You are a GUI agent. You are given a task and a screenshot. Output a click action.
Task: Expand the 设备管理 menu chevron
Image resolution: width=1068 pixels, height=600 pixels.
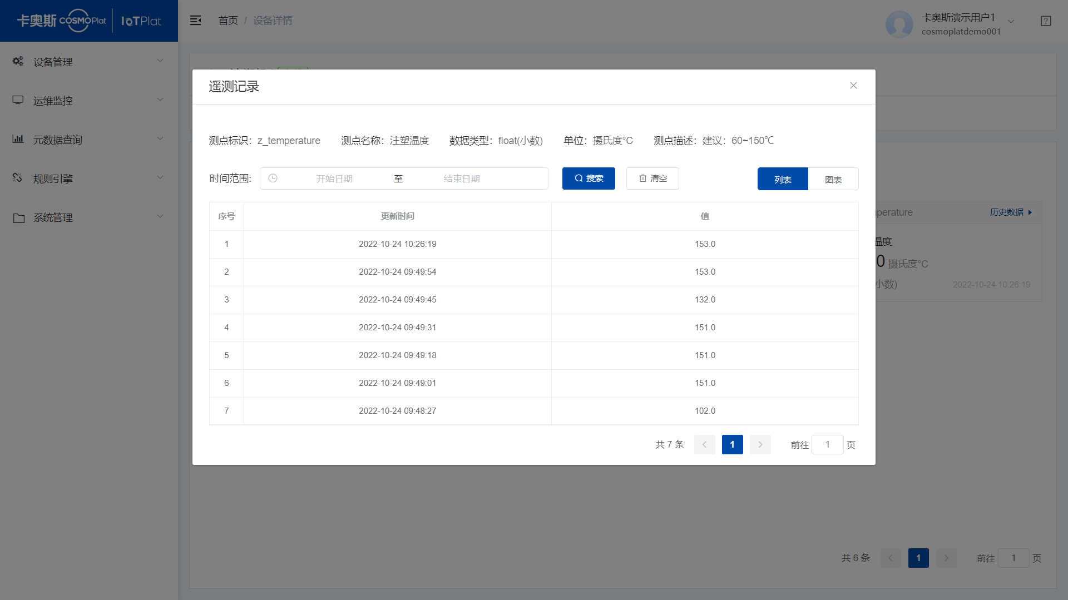160,61
